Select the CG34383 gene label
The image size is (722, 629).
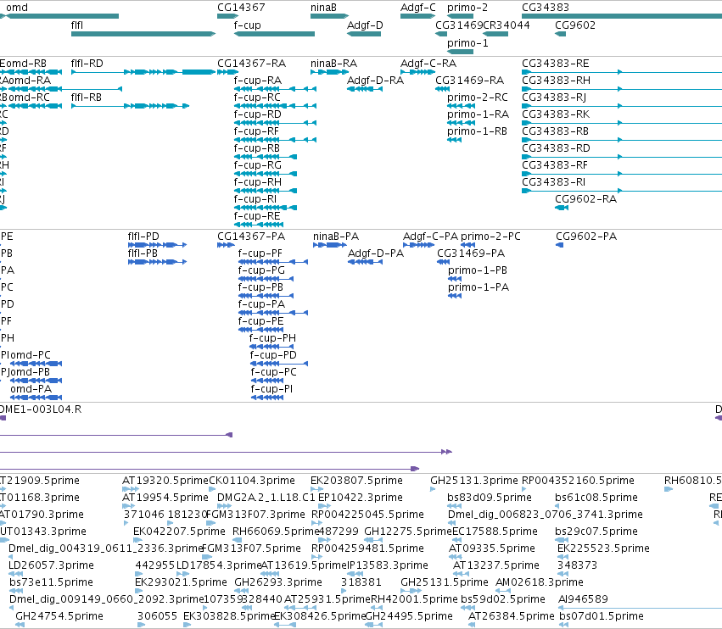pyautogui.click(x=546, y=8)
